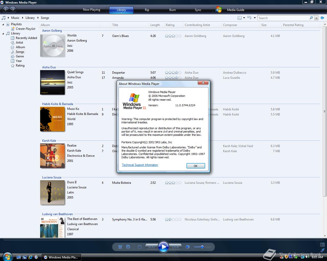Turn shuffle on in playback controls

click(120, 247)
